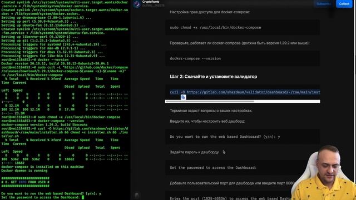Open the CryptoRomb author name link
This screenshot has width=356, height=200.
[151, 2]
